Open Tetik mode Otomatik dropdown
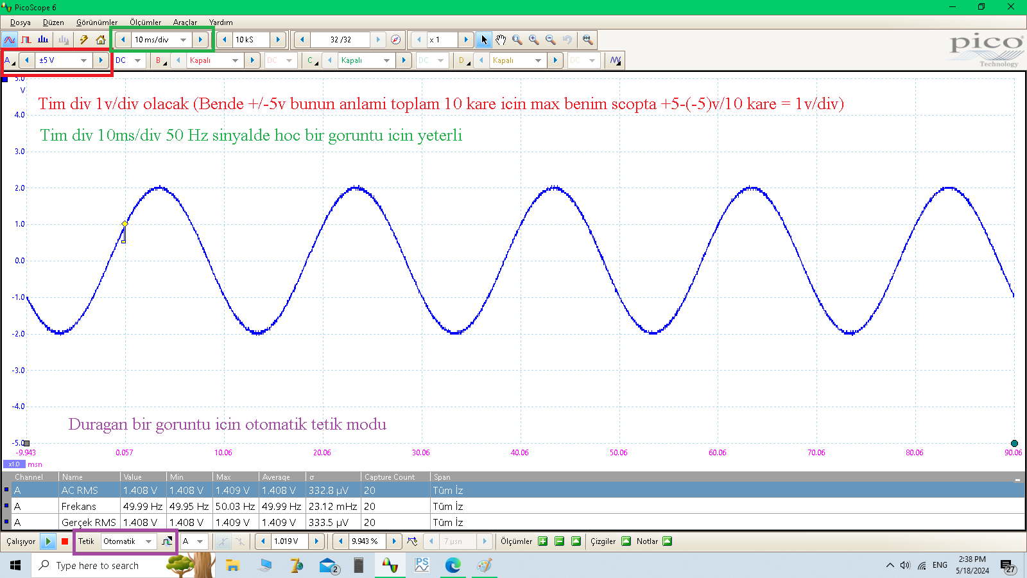 click(148, 541)
